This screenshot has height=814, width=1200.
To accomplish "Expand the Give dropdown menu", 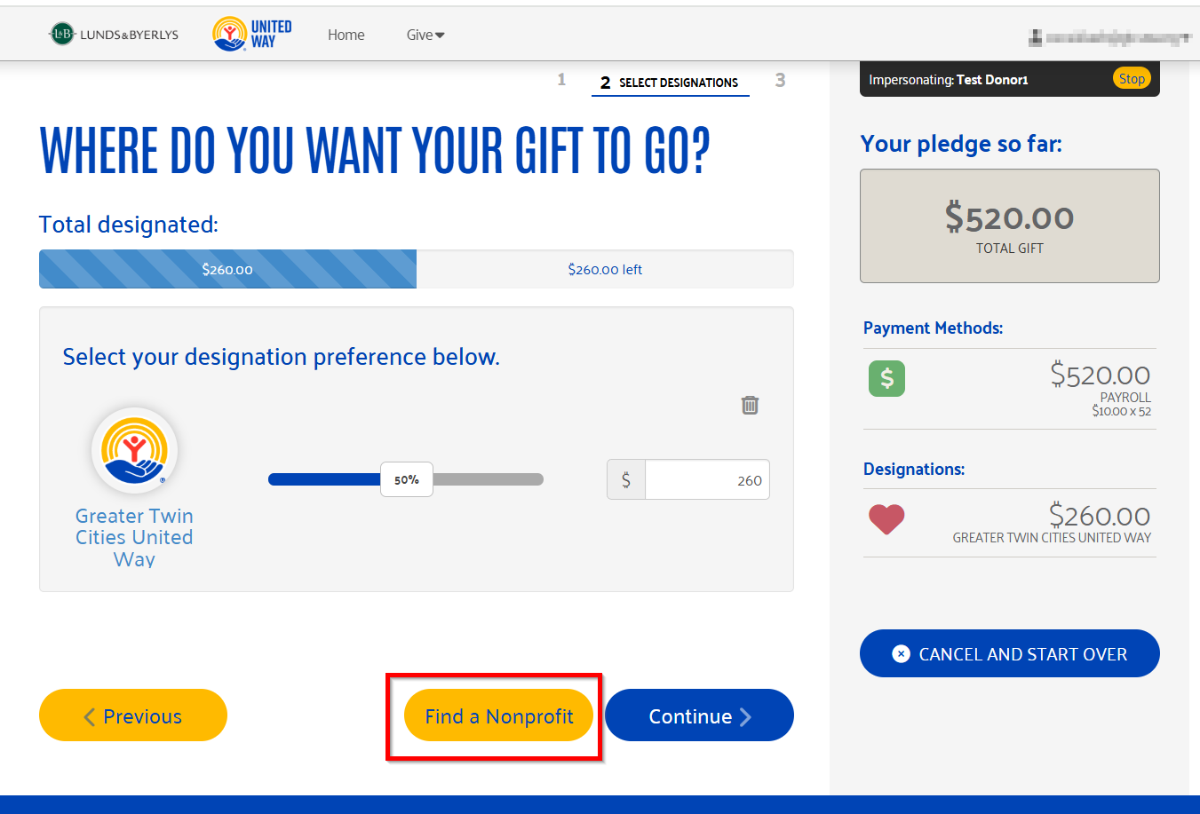I will (425, 35).
